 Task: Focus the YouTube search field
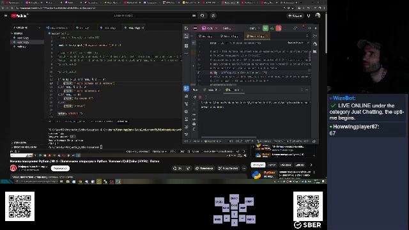pyautogui.click(x=153, y=15)
